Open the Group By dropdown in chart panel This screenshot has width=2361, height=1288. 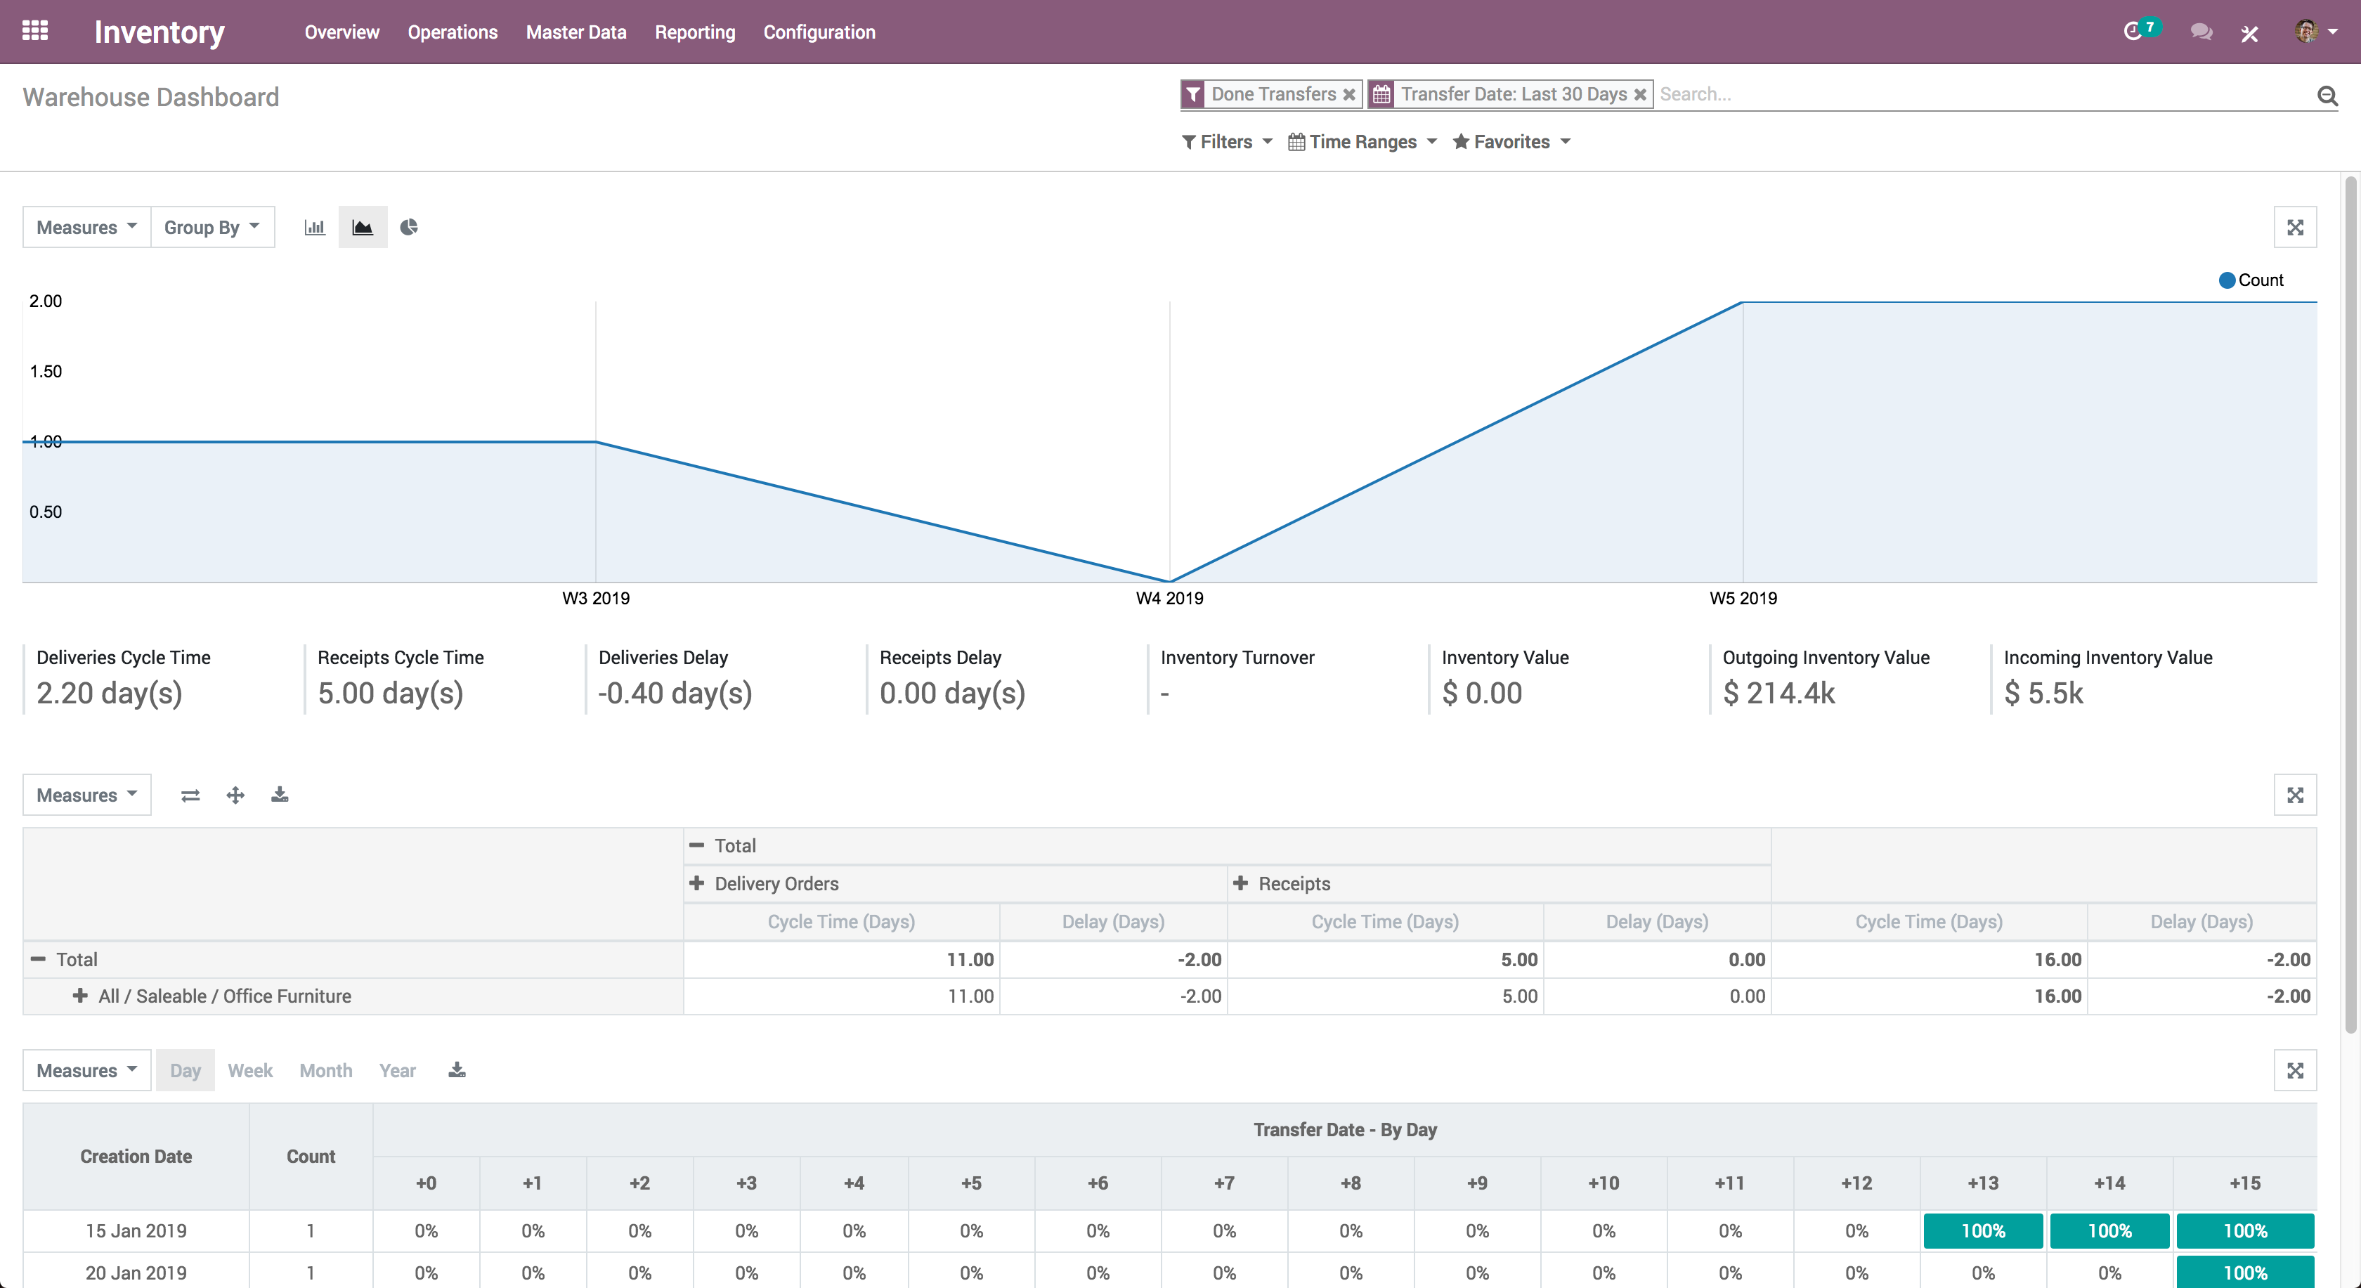point(209,227)
